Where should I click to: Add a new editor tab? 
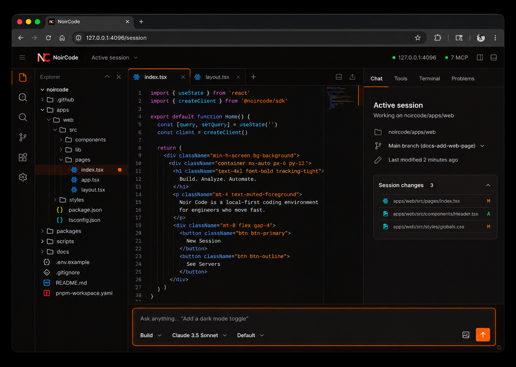point(253,77)
